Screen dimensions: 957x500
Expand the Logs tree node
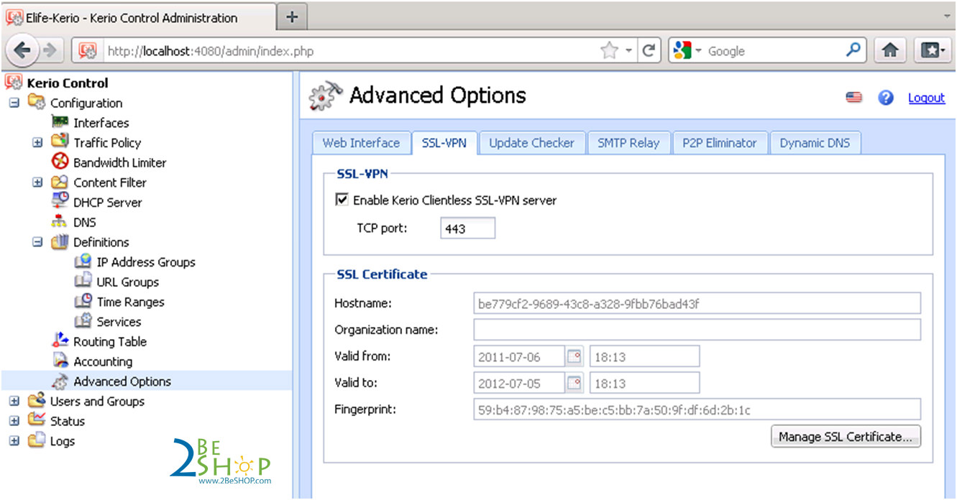pos(14,441)
